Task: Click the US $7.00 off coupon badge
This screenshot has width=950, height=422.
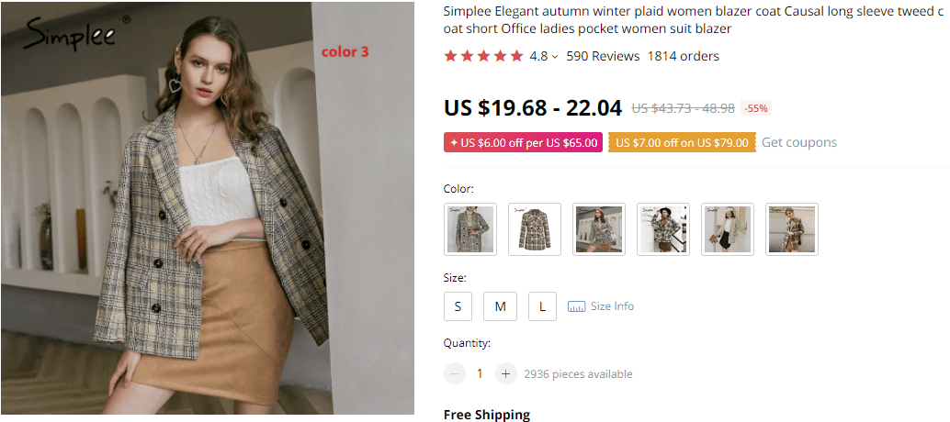Action: coord(682,142)
